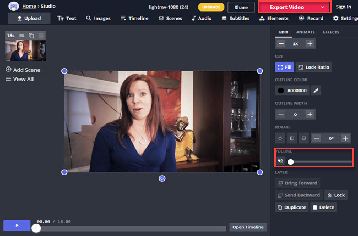358x236 pixels.
Task: Delete the 18s scene with trash icon
Action: click(x=41, y=36)
